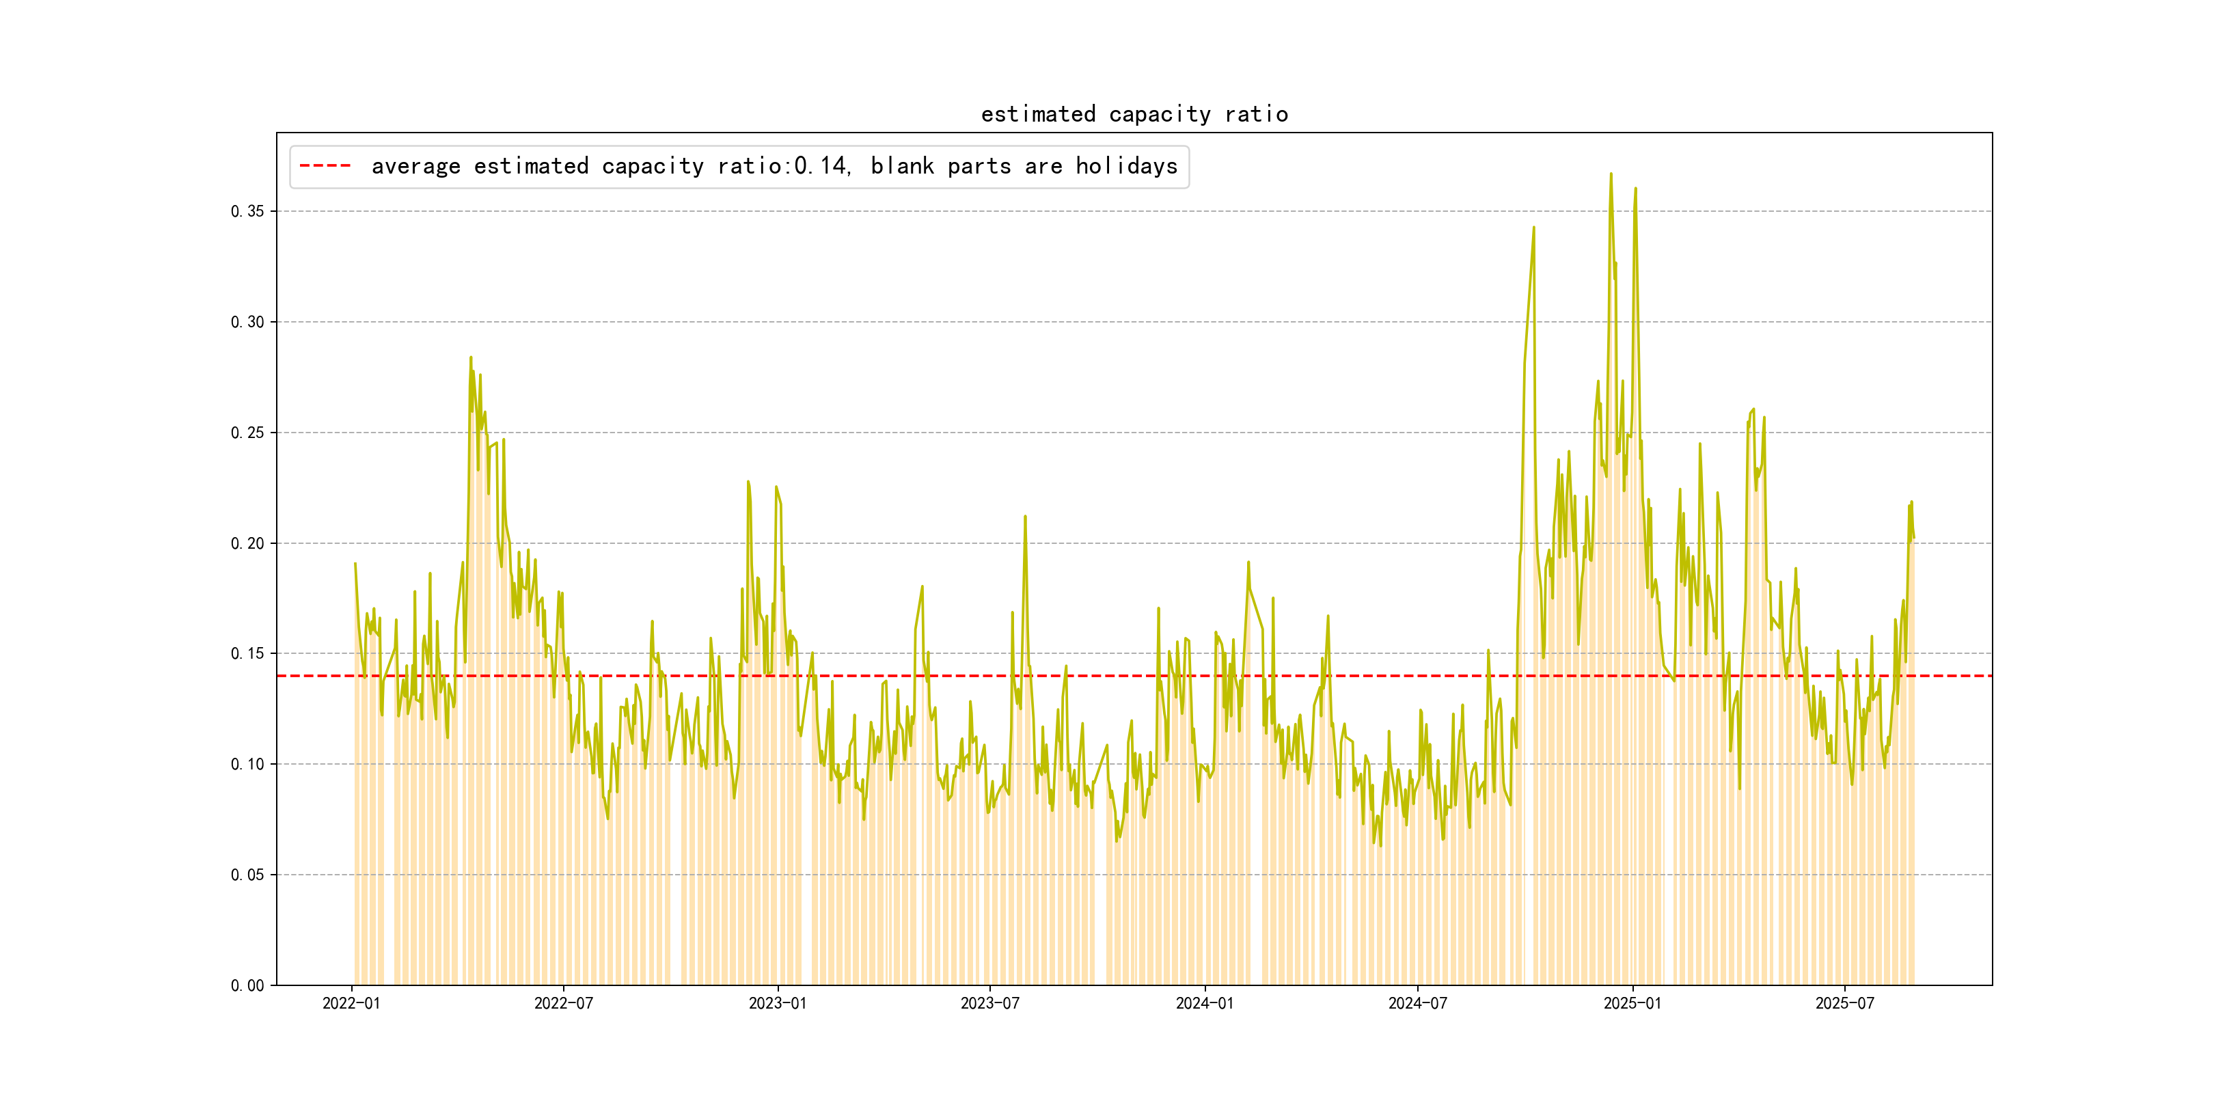Click the 0.00 y-axis tick label

tap(247, 985)
